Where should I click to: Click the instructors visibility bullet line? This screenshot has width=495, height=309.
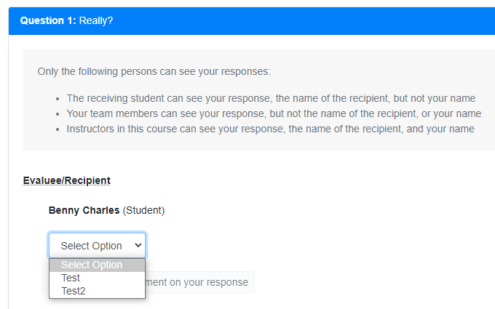pyautogui.click(x=270, y=129)
